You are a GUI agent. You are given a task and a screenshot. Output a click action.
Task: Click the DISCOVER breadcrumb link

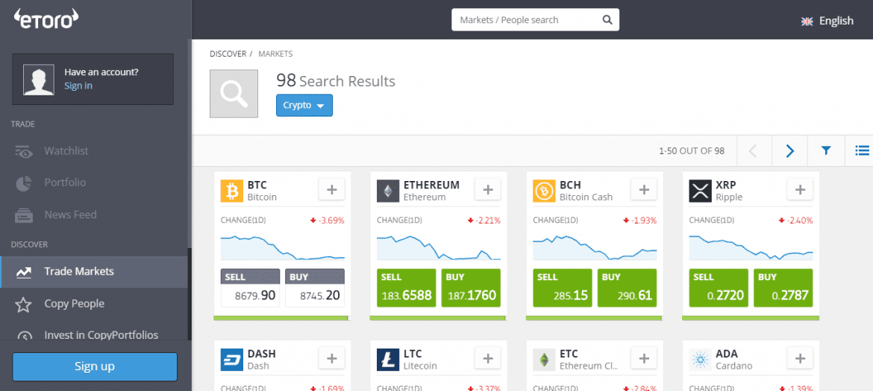(x=228, y=54)
